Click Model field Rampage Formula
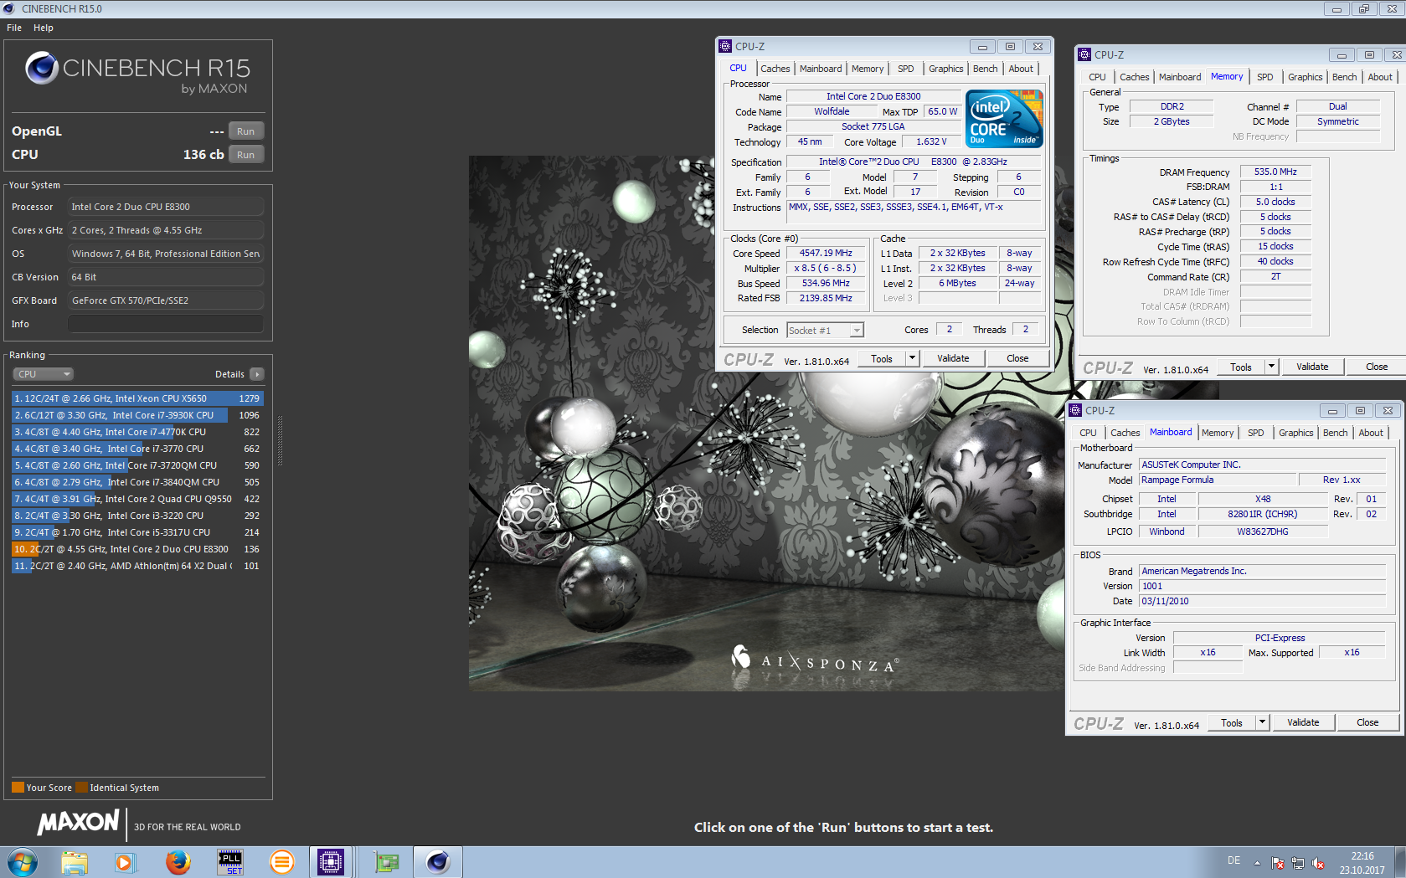1406x878 pixels. tap(1218, 480)
